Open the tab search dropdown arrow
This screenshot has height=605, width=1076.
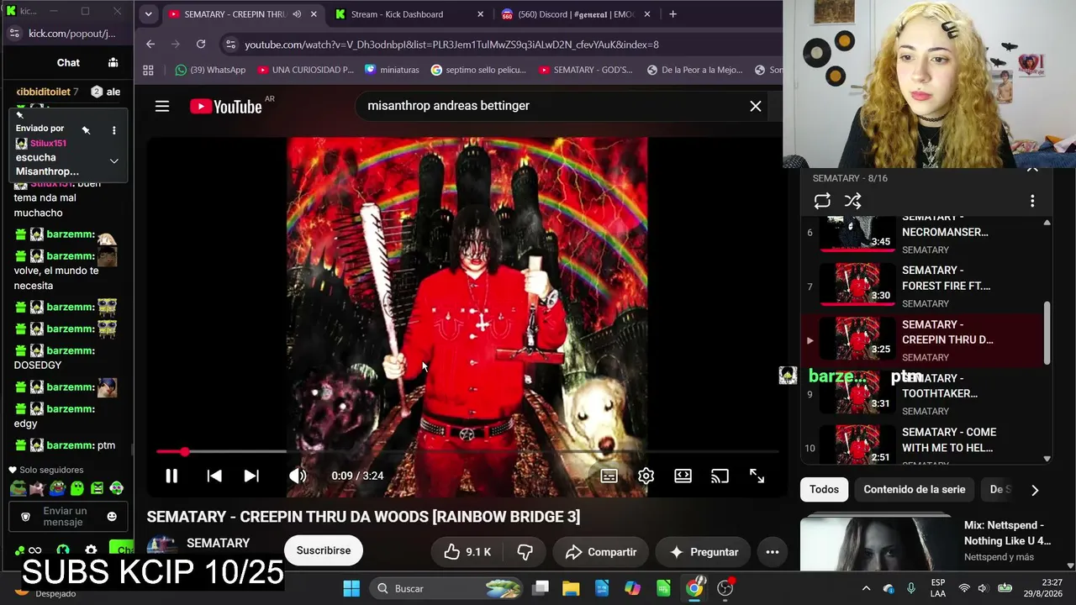pos(148,14)
